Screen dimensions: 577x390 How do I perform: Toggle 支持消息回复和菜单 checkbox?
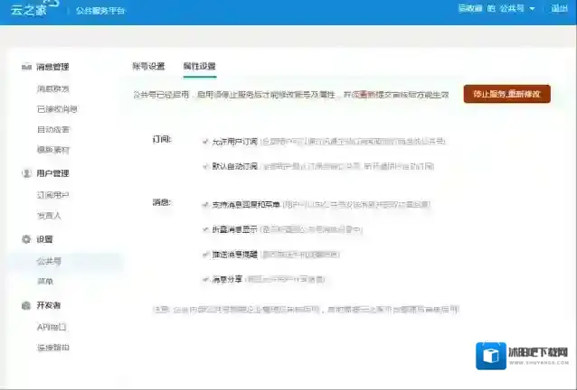click(205, 205)
